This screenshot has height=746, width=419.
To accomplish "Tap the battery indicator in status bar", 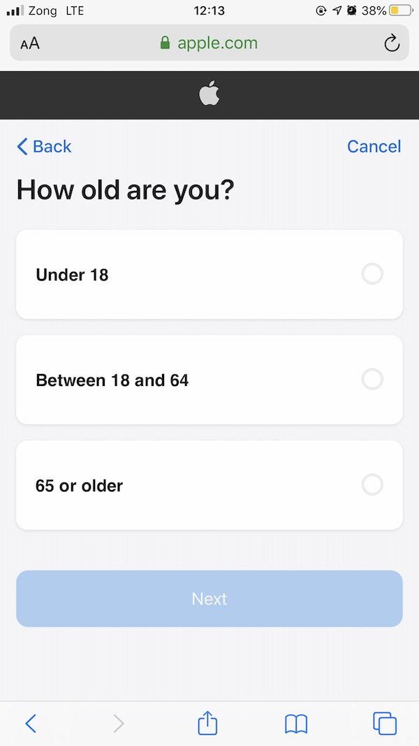I will tap(401, 10).
